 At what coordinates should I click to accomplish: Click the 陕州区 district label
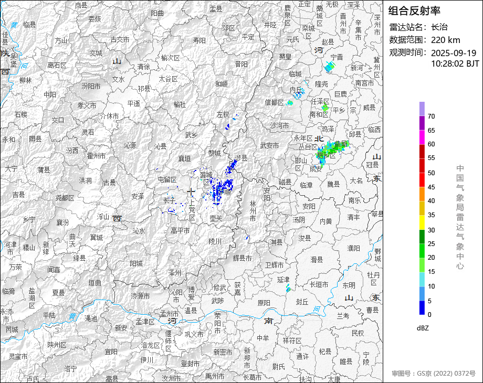pyautogui.click(x=57, y=345)
